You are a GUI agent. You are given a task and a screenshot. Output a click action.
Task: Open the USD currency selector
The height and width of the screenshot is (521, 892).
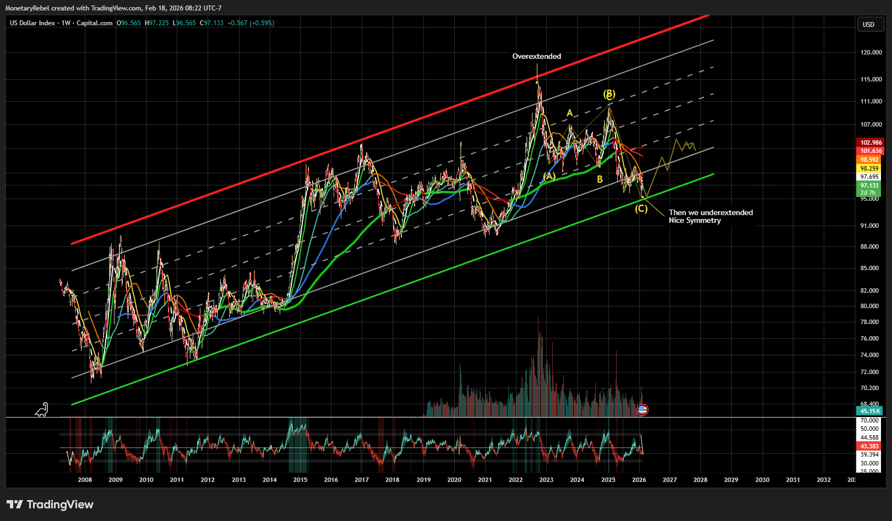tap(871, 24)
